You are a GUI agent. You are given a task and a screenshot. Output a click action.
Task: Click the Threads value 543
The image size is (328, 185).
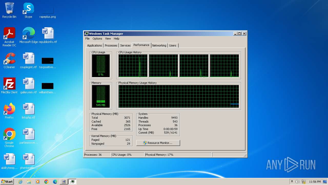point(175,122)
